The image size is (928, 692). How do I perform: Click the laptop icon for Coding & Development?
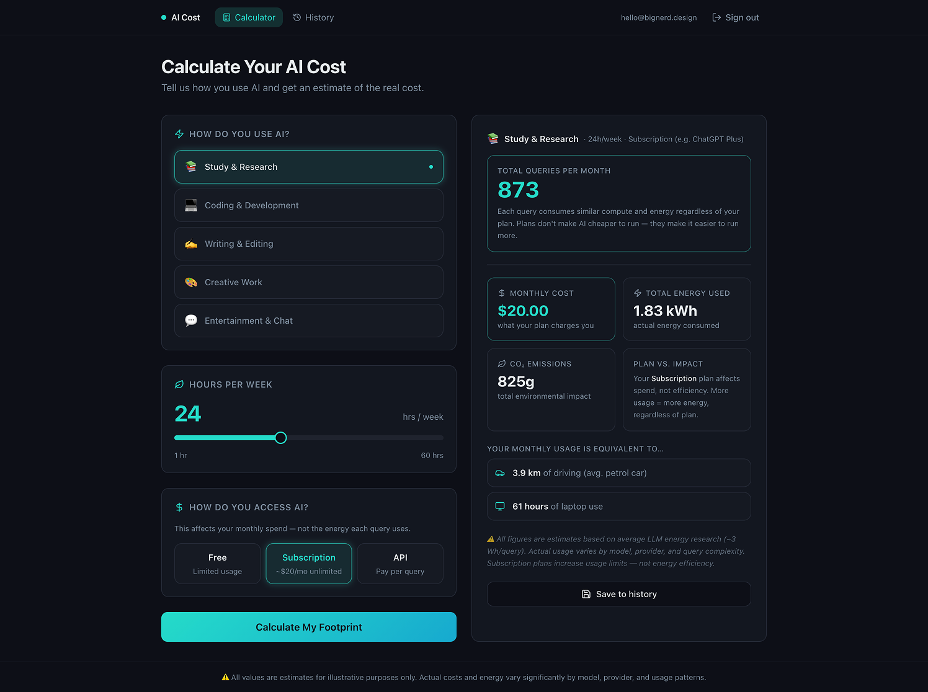pyautogui.click(x=191, y=205)
